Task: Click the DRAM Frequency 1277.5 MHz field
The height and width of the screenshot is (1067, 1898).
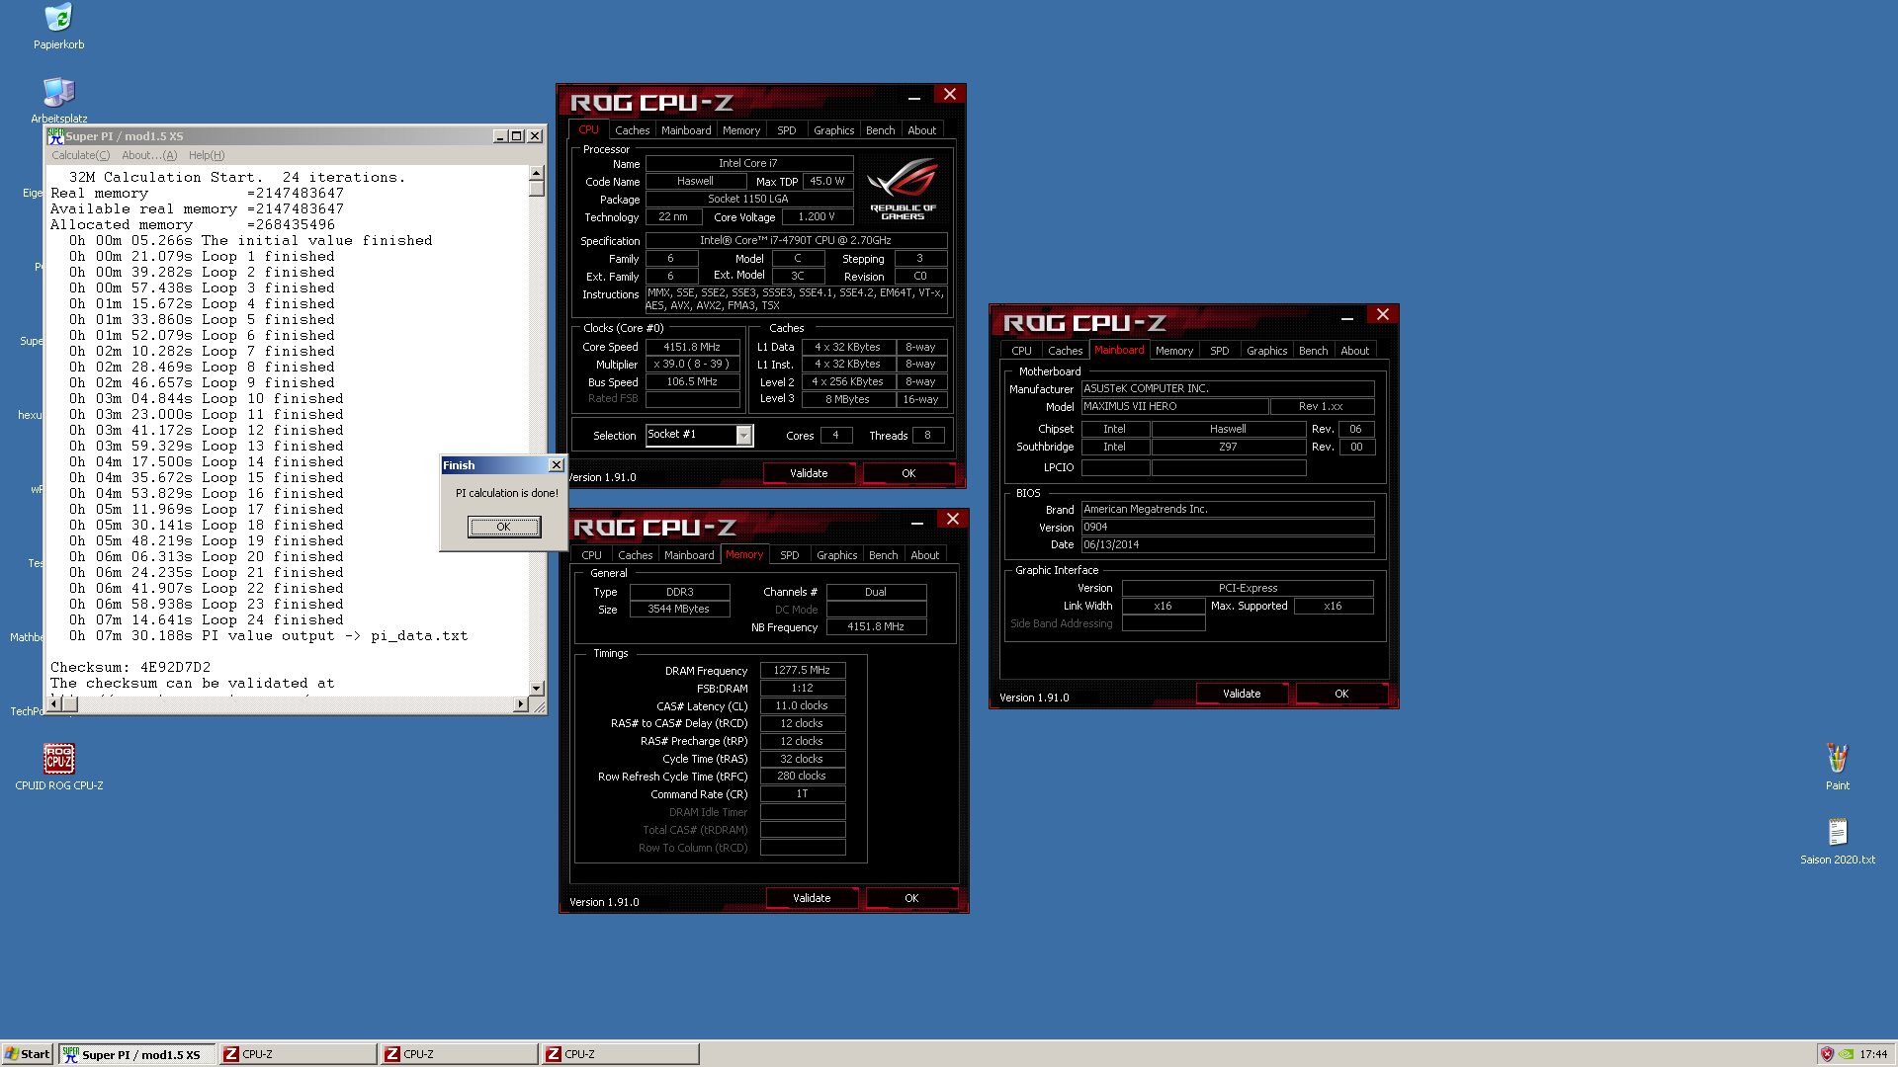Action: tap(802, 670)
